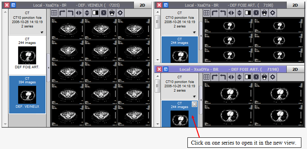Select the 2D tab of the DEF. VEINEUX view
The width and height of the screenshot is (307, 149).
(142, 5)
